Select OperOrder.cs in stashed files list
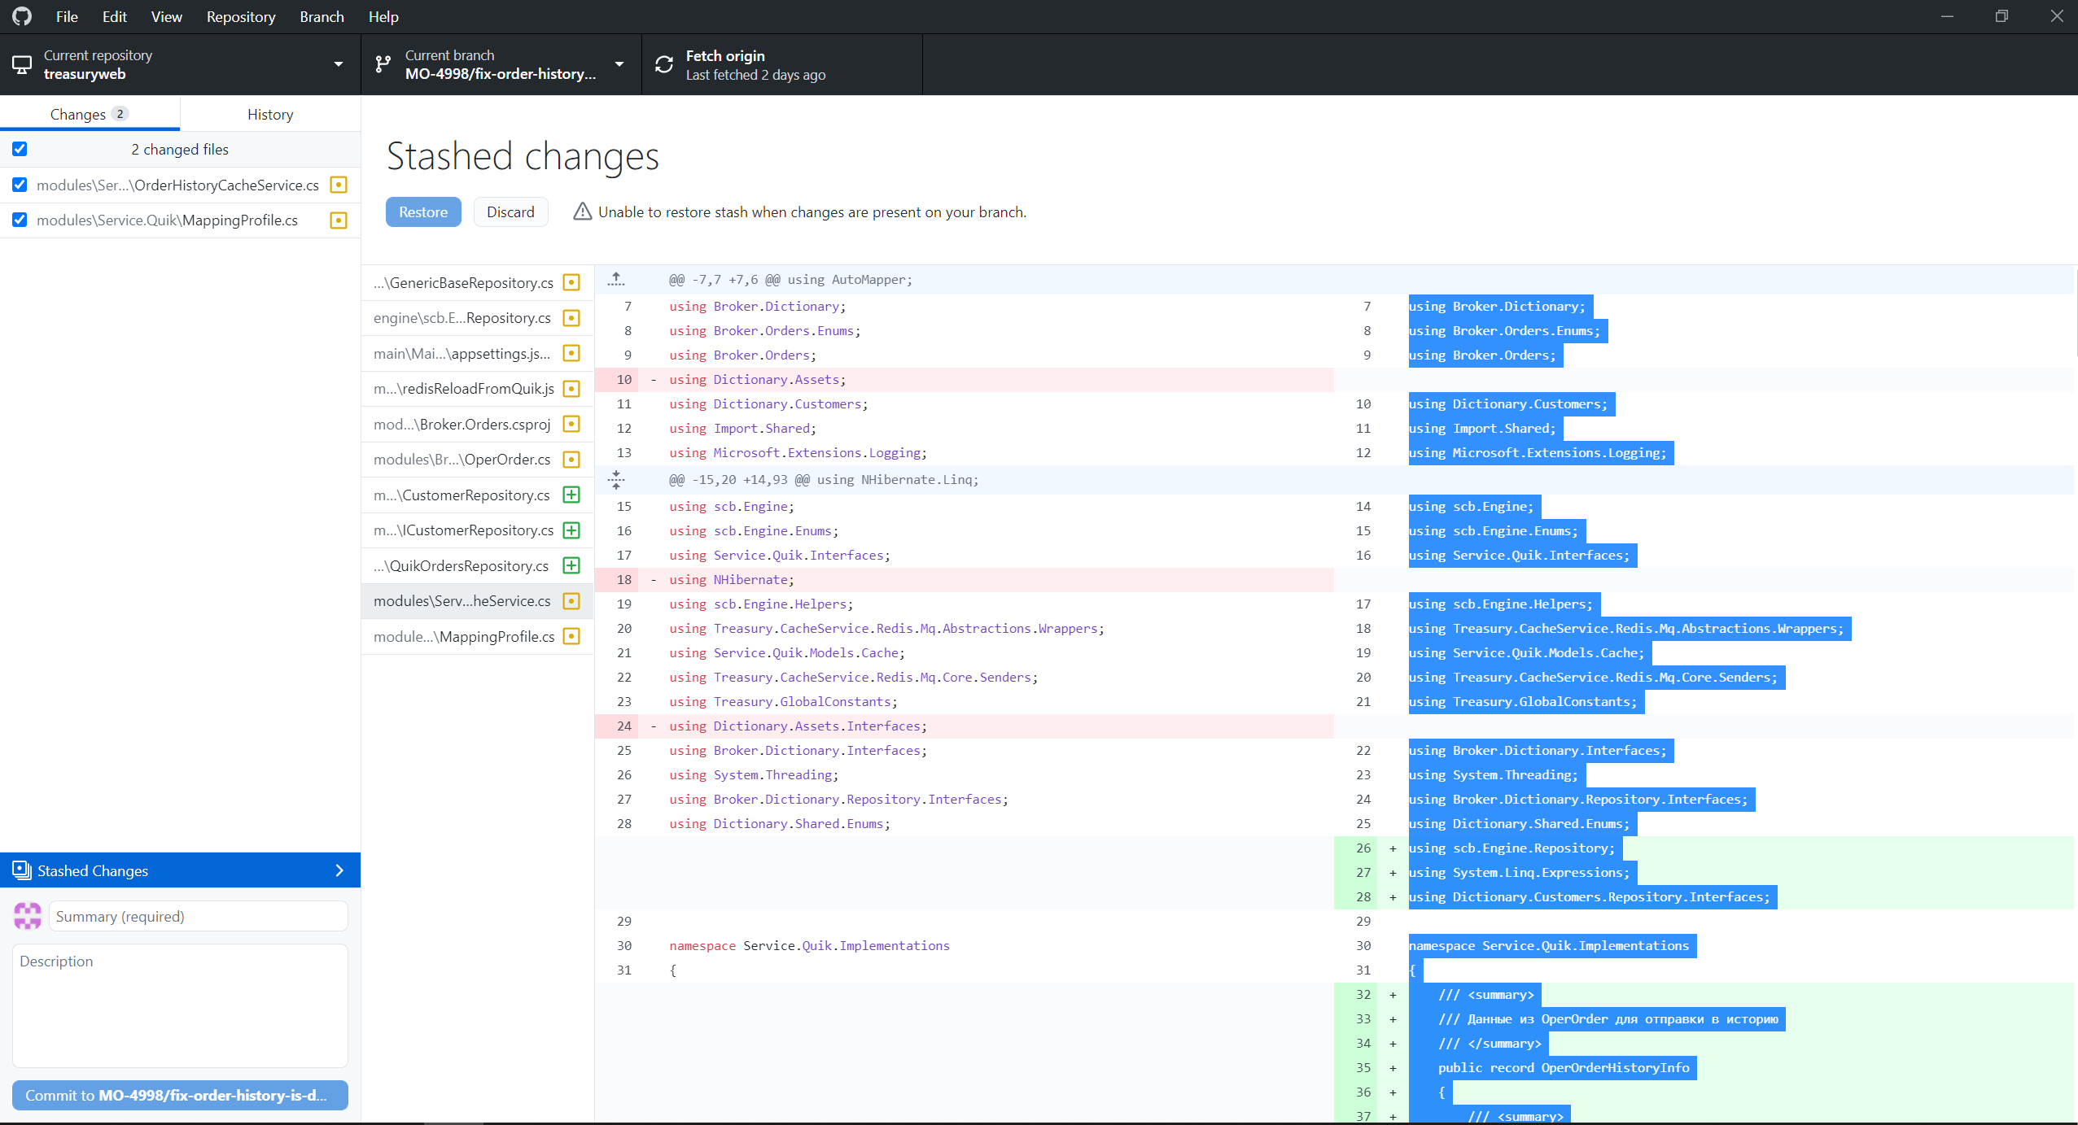The width and height of the screenshot is (2078, 1125). [462, 460]
